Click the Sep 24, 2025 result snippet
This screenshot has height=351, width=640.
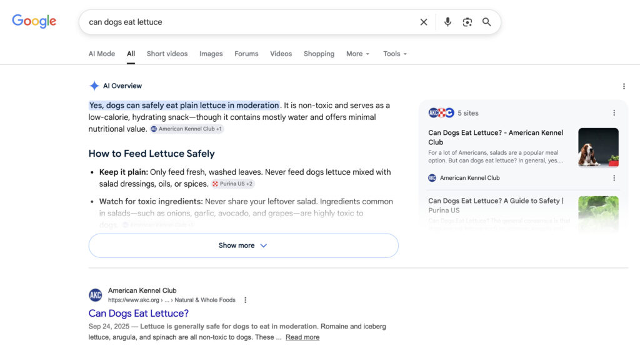coord(237,332)
